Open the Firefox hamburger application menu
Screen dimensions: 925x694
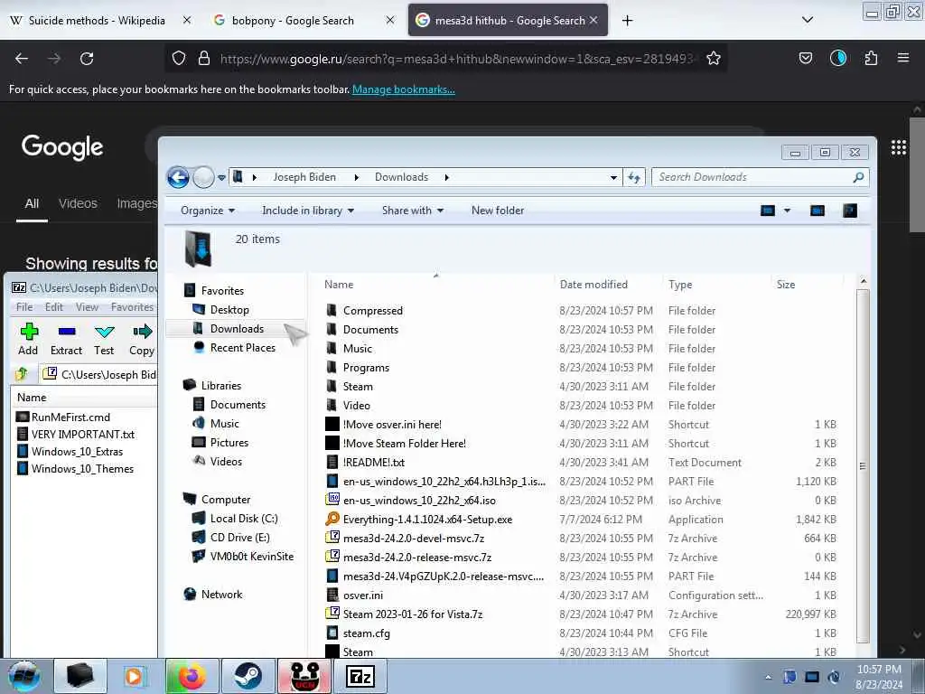[903, 58]
